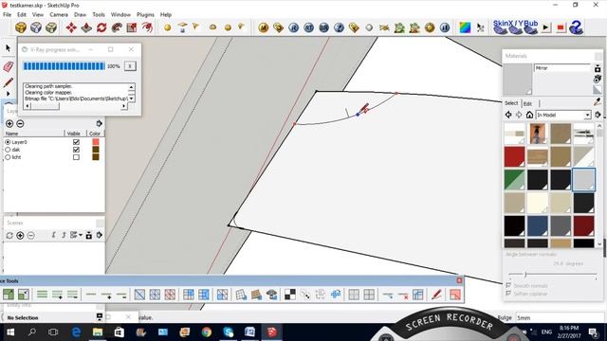Image resolution: width=607 pixels, height=341 pixels.
Task: Click the Push/Pull toolbar icon
Action: click(86, 27)
